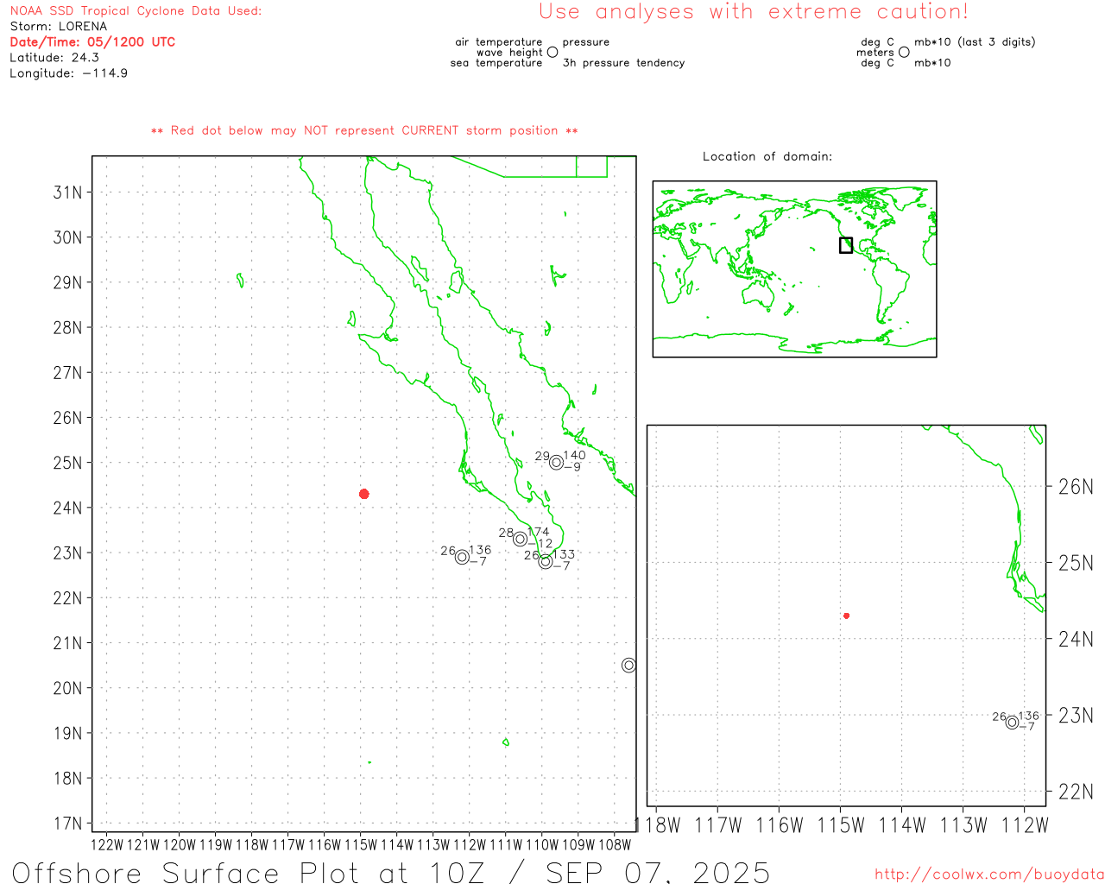Click the '26N' label on zoomed map axis

click(x=1076, y=487)
